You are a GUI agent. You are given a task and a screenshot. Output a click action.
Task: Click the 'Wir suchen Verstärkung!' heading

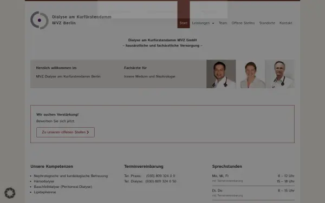point(57,115)
